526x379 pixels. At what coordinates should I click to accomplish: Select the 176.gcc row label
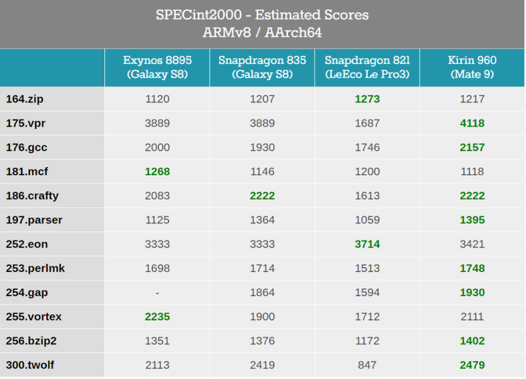coord(27,147)
